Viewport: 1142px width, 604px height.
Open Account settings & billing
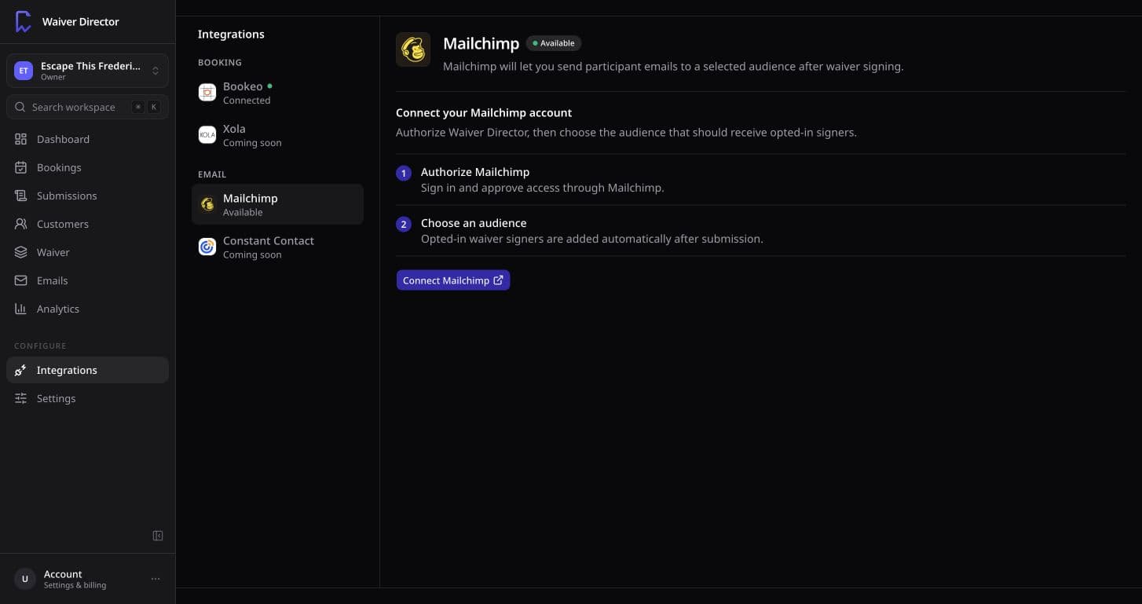click(x=87, y=579)
